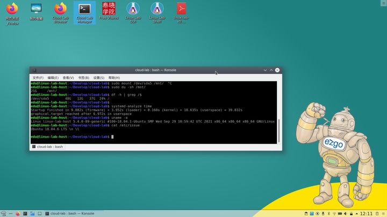The image size is (387, 217).
Task: Click the 'cat /etc/issue' command text
Action: (x=125, y=125)
